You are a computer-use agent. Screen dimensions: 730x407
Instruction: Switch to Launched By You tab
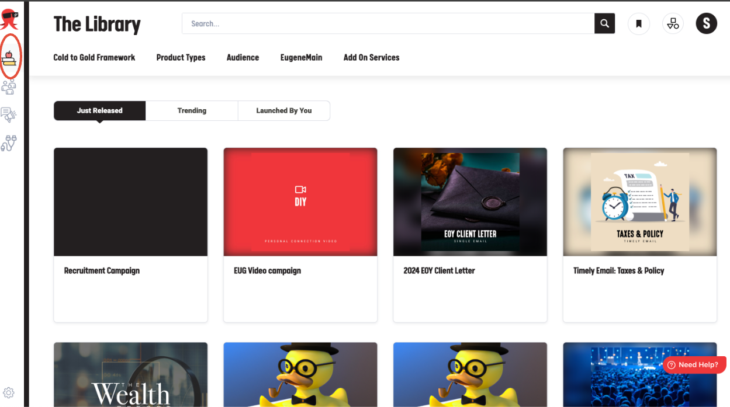(284, 110)
